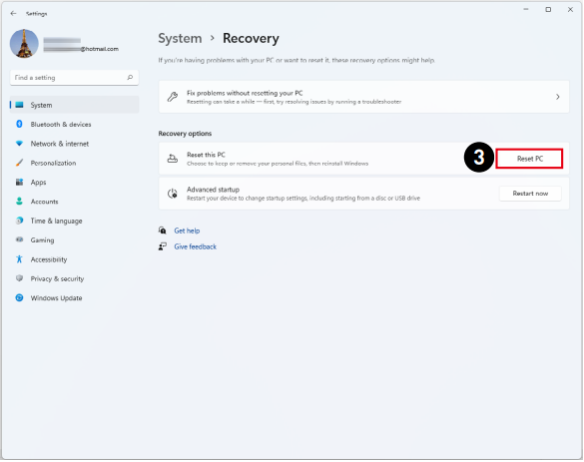Click the back arrow in Settings header

point(13,13)
